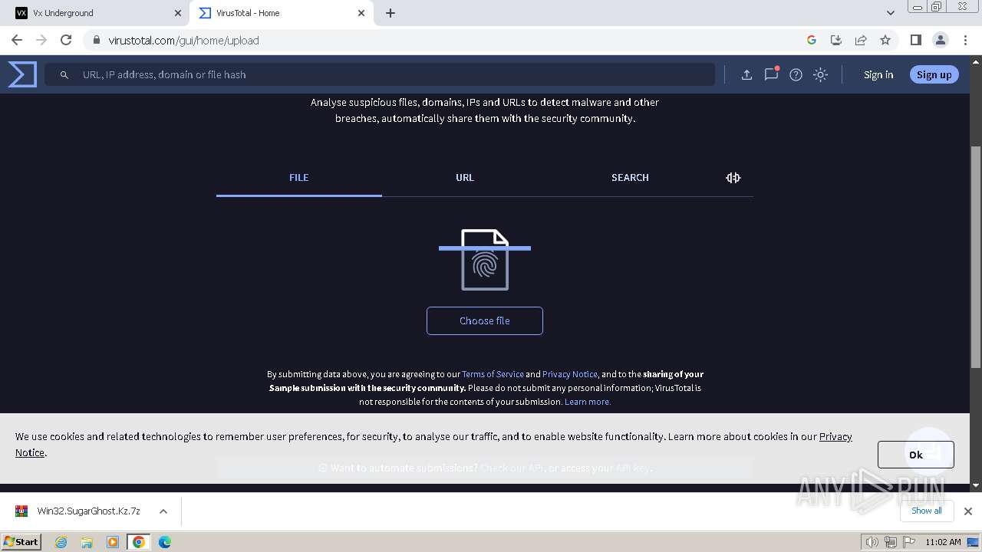Open media player from taskbar
This screenshot has width=982, height=552.
[113, 542]
